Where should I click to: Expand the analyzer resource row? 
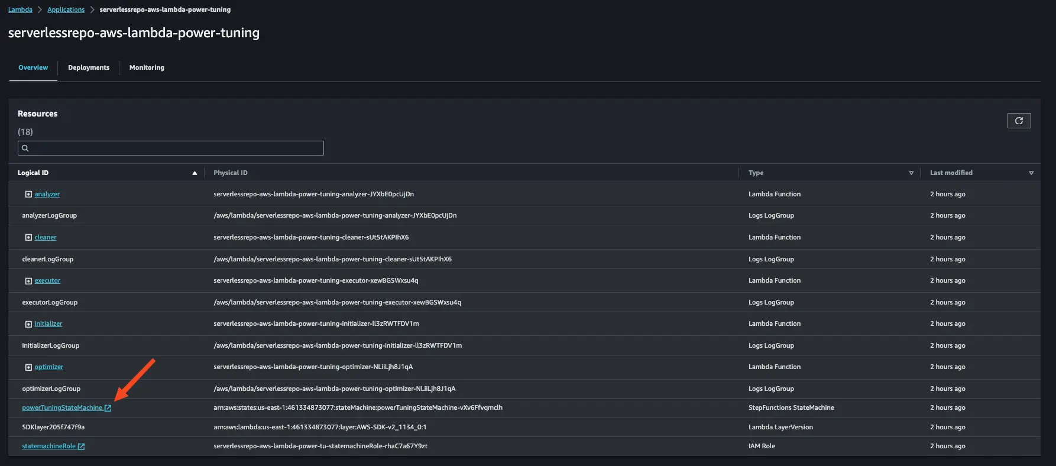(28, 194)
